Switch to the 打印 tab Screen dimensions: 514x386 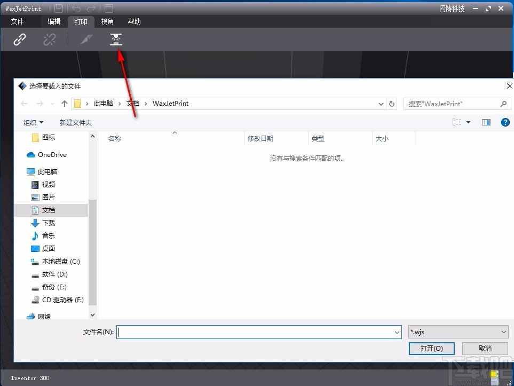tap(81, 22)
